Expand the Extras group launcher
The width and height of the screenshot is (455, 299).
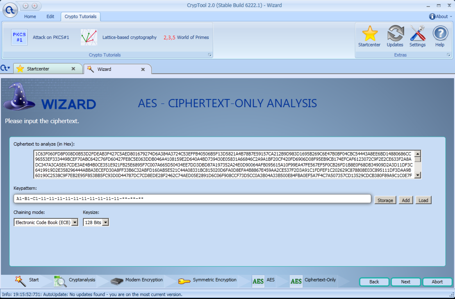448,55
